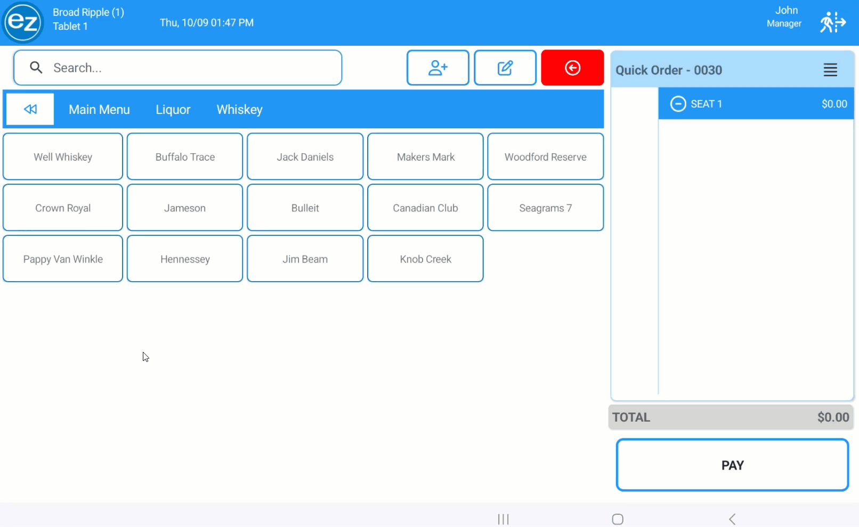Screen dimensions: 859x527
Task: Select the Seagrams 7 item
Action: 546,208
